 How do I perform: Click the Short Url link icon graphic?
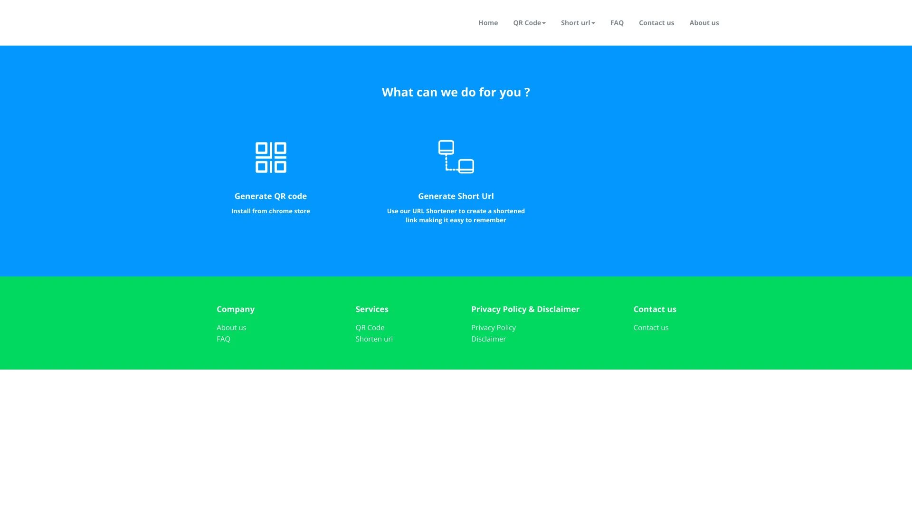click(x=456, y=157)
